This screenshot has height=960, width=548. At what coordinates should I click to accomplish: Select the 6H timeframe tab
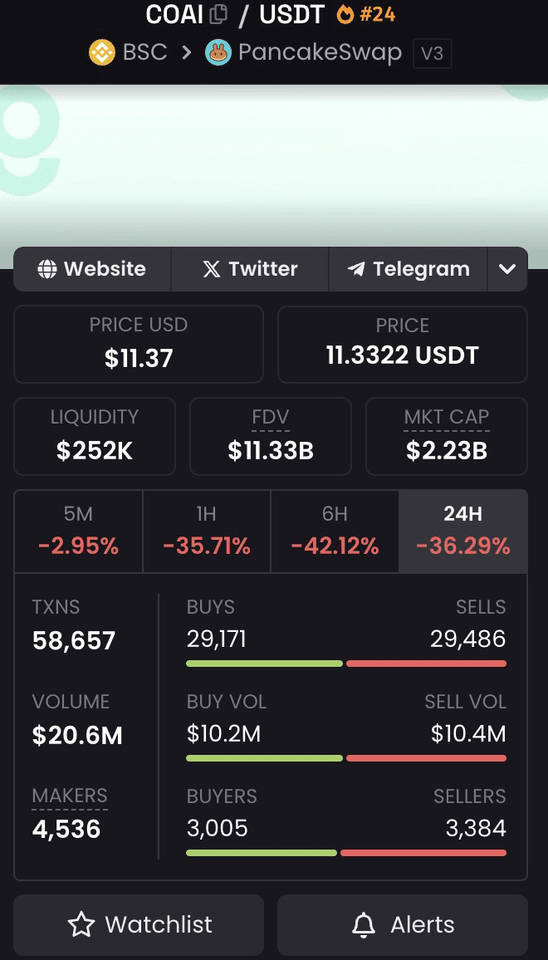click(335, 531)
